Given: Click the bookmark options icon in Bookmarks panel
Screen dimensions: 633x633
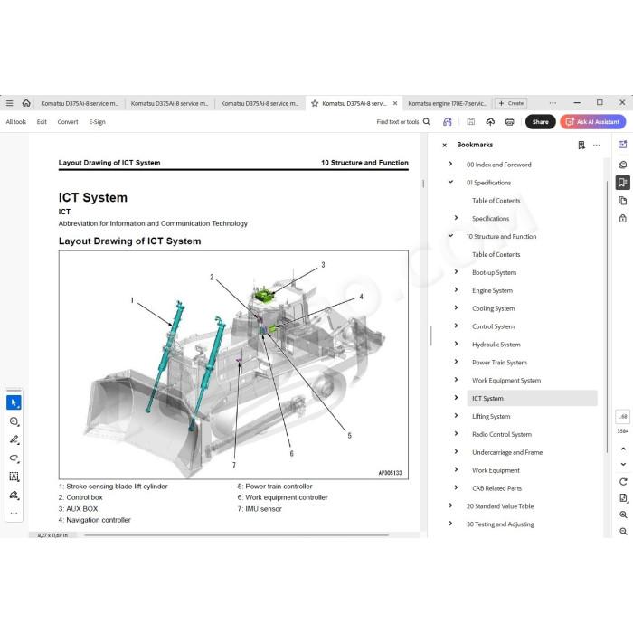Looking at the screenshot, I should (x=581, y=145).
